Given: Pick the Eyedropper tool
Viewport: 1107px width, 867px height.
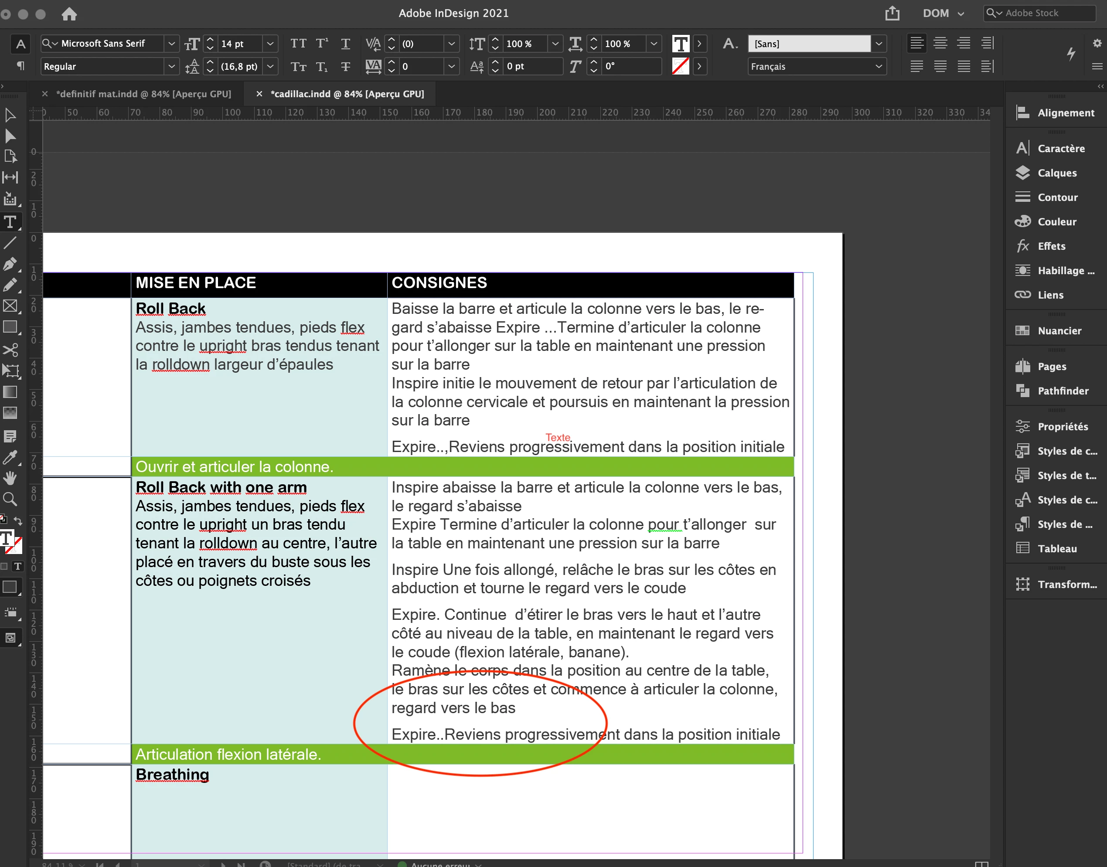Looking at the screenshot, I should (10, 457).
